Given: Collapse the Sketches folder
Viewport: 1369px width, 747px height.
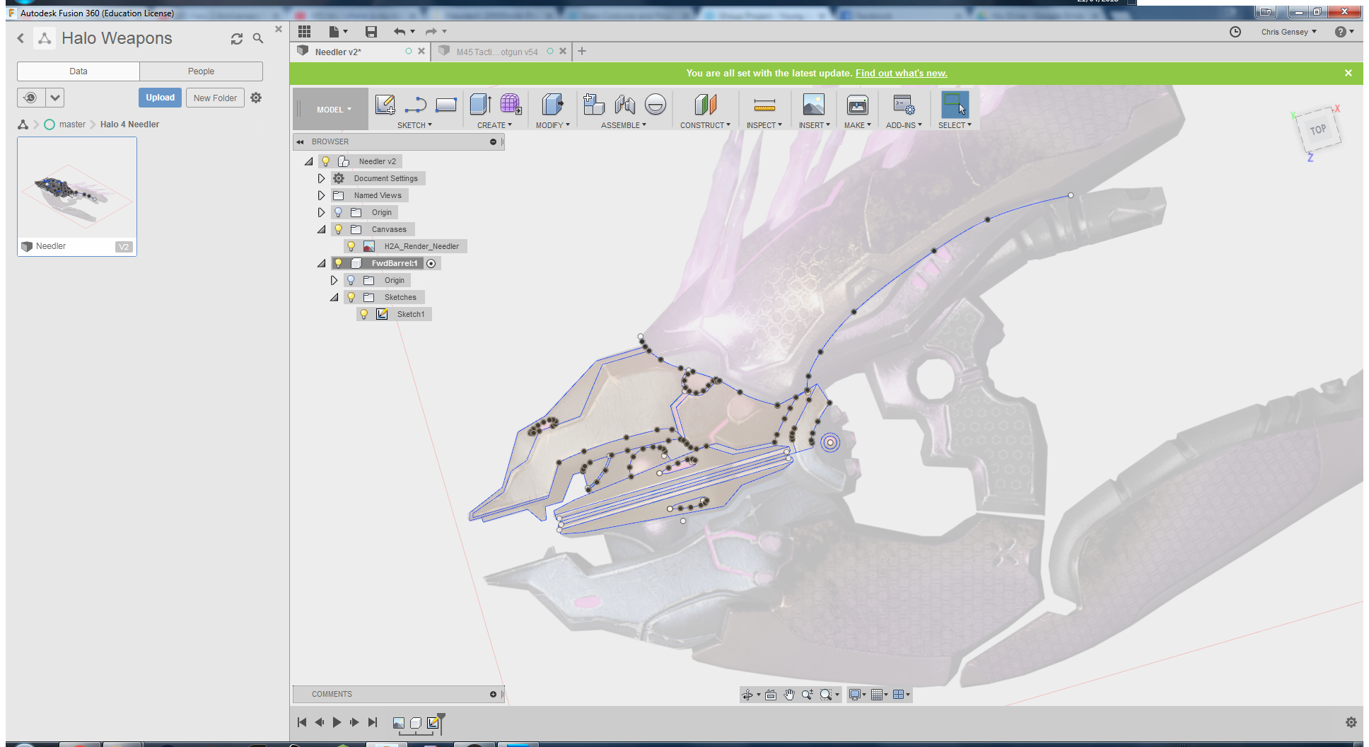Looking at the screenshot, I should (x=334, y=297).
